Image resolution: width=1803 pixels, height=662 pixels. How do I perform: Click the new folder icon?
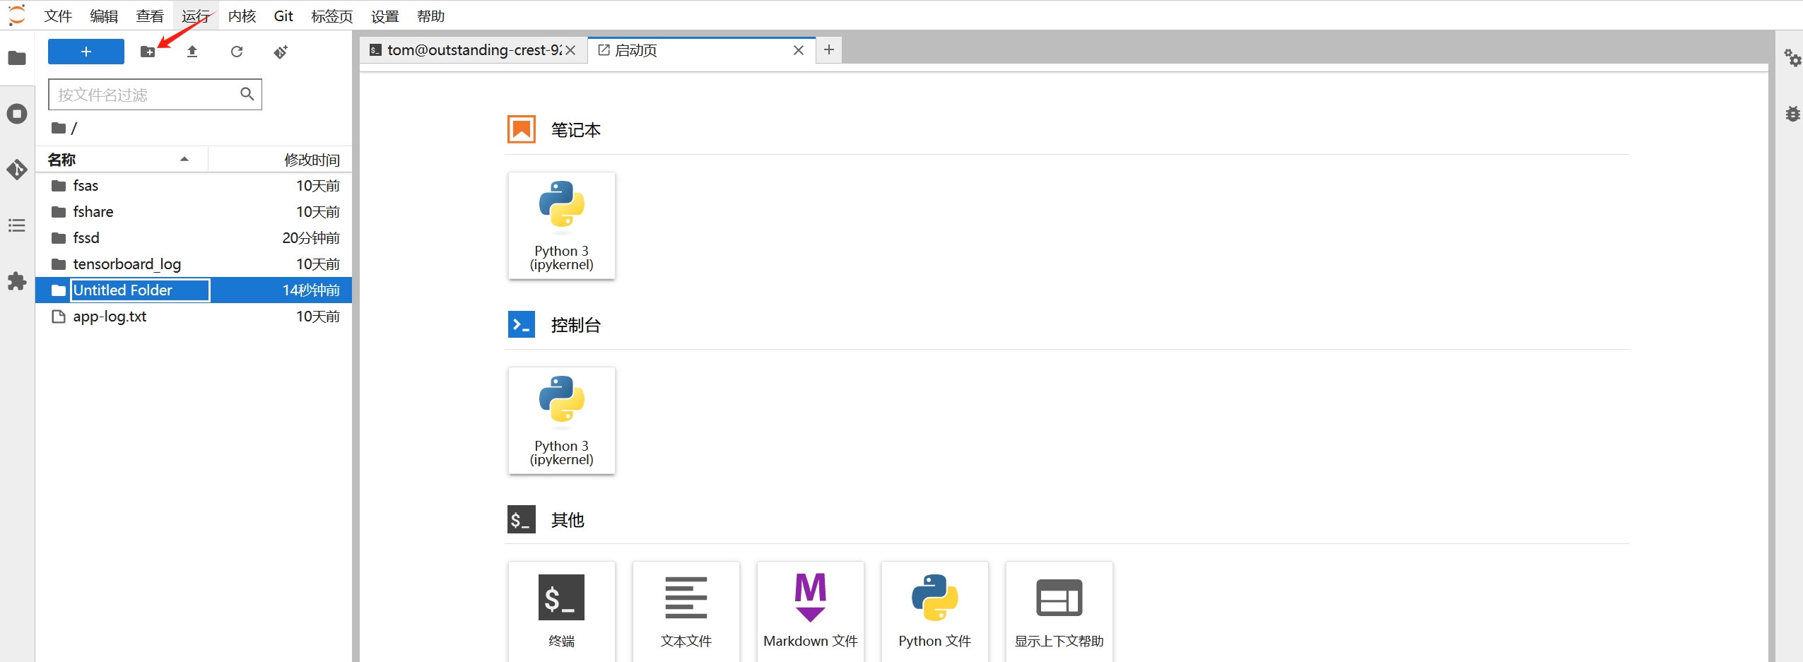(x=148, y=52)
